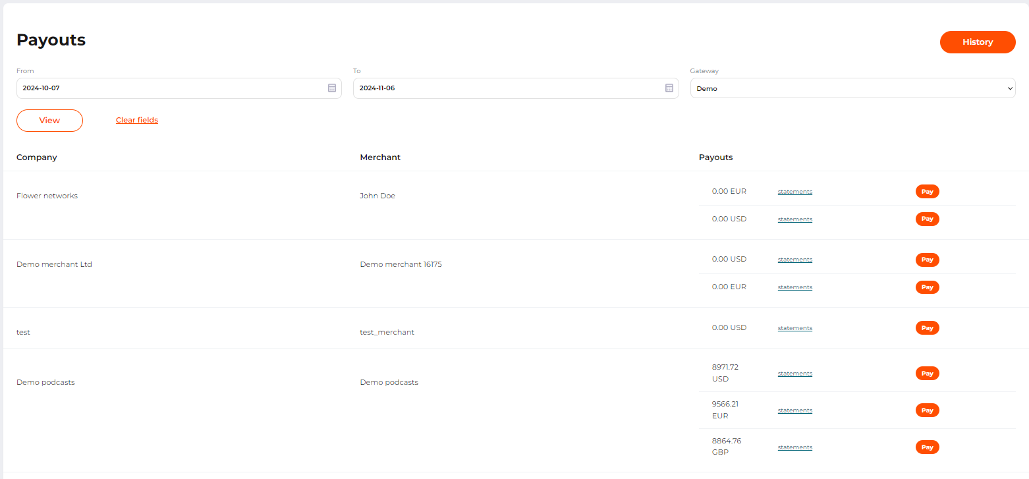1029x479 pixels.
Task: Pay Demo merchant Ltd USD payout
Action: pos(927,260)
